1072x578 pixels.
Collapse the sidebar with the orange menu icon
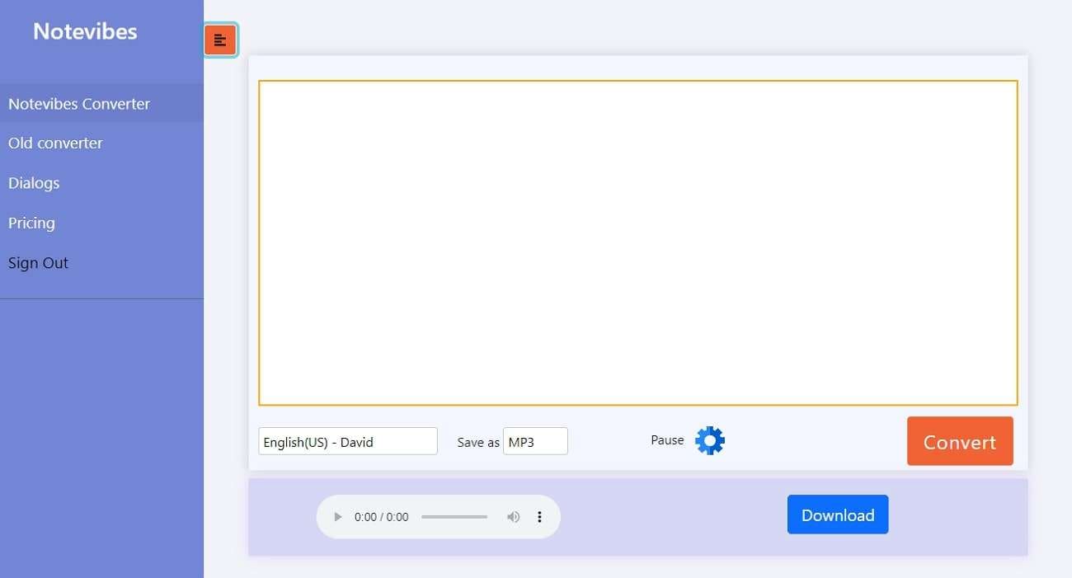220,40
